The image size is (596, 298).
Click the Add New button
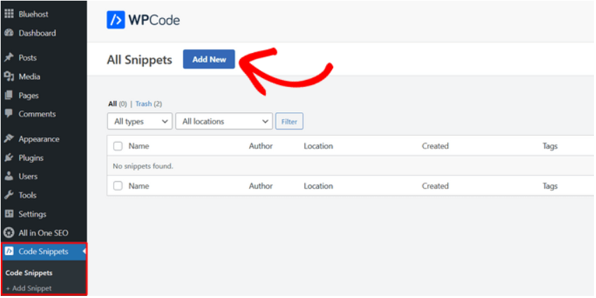209,59
